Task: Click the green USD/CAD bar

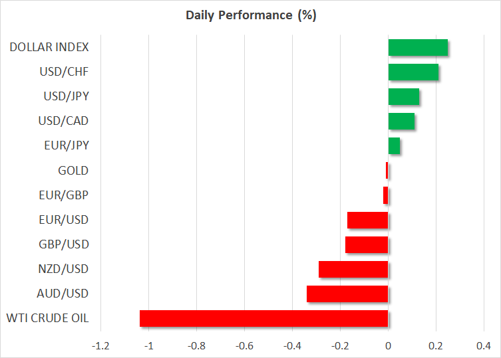Action: coord(401,122)
